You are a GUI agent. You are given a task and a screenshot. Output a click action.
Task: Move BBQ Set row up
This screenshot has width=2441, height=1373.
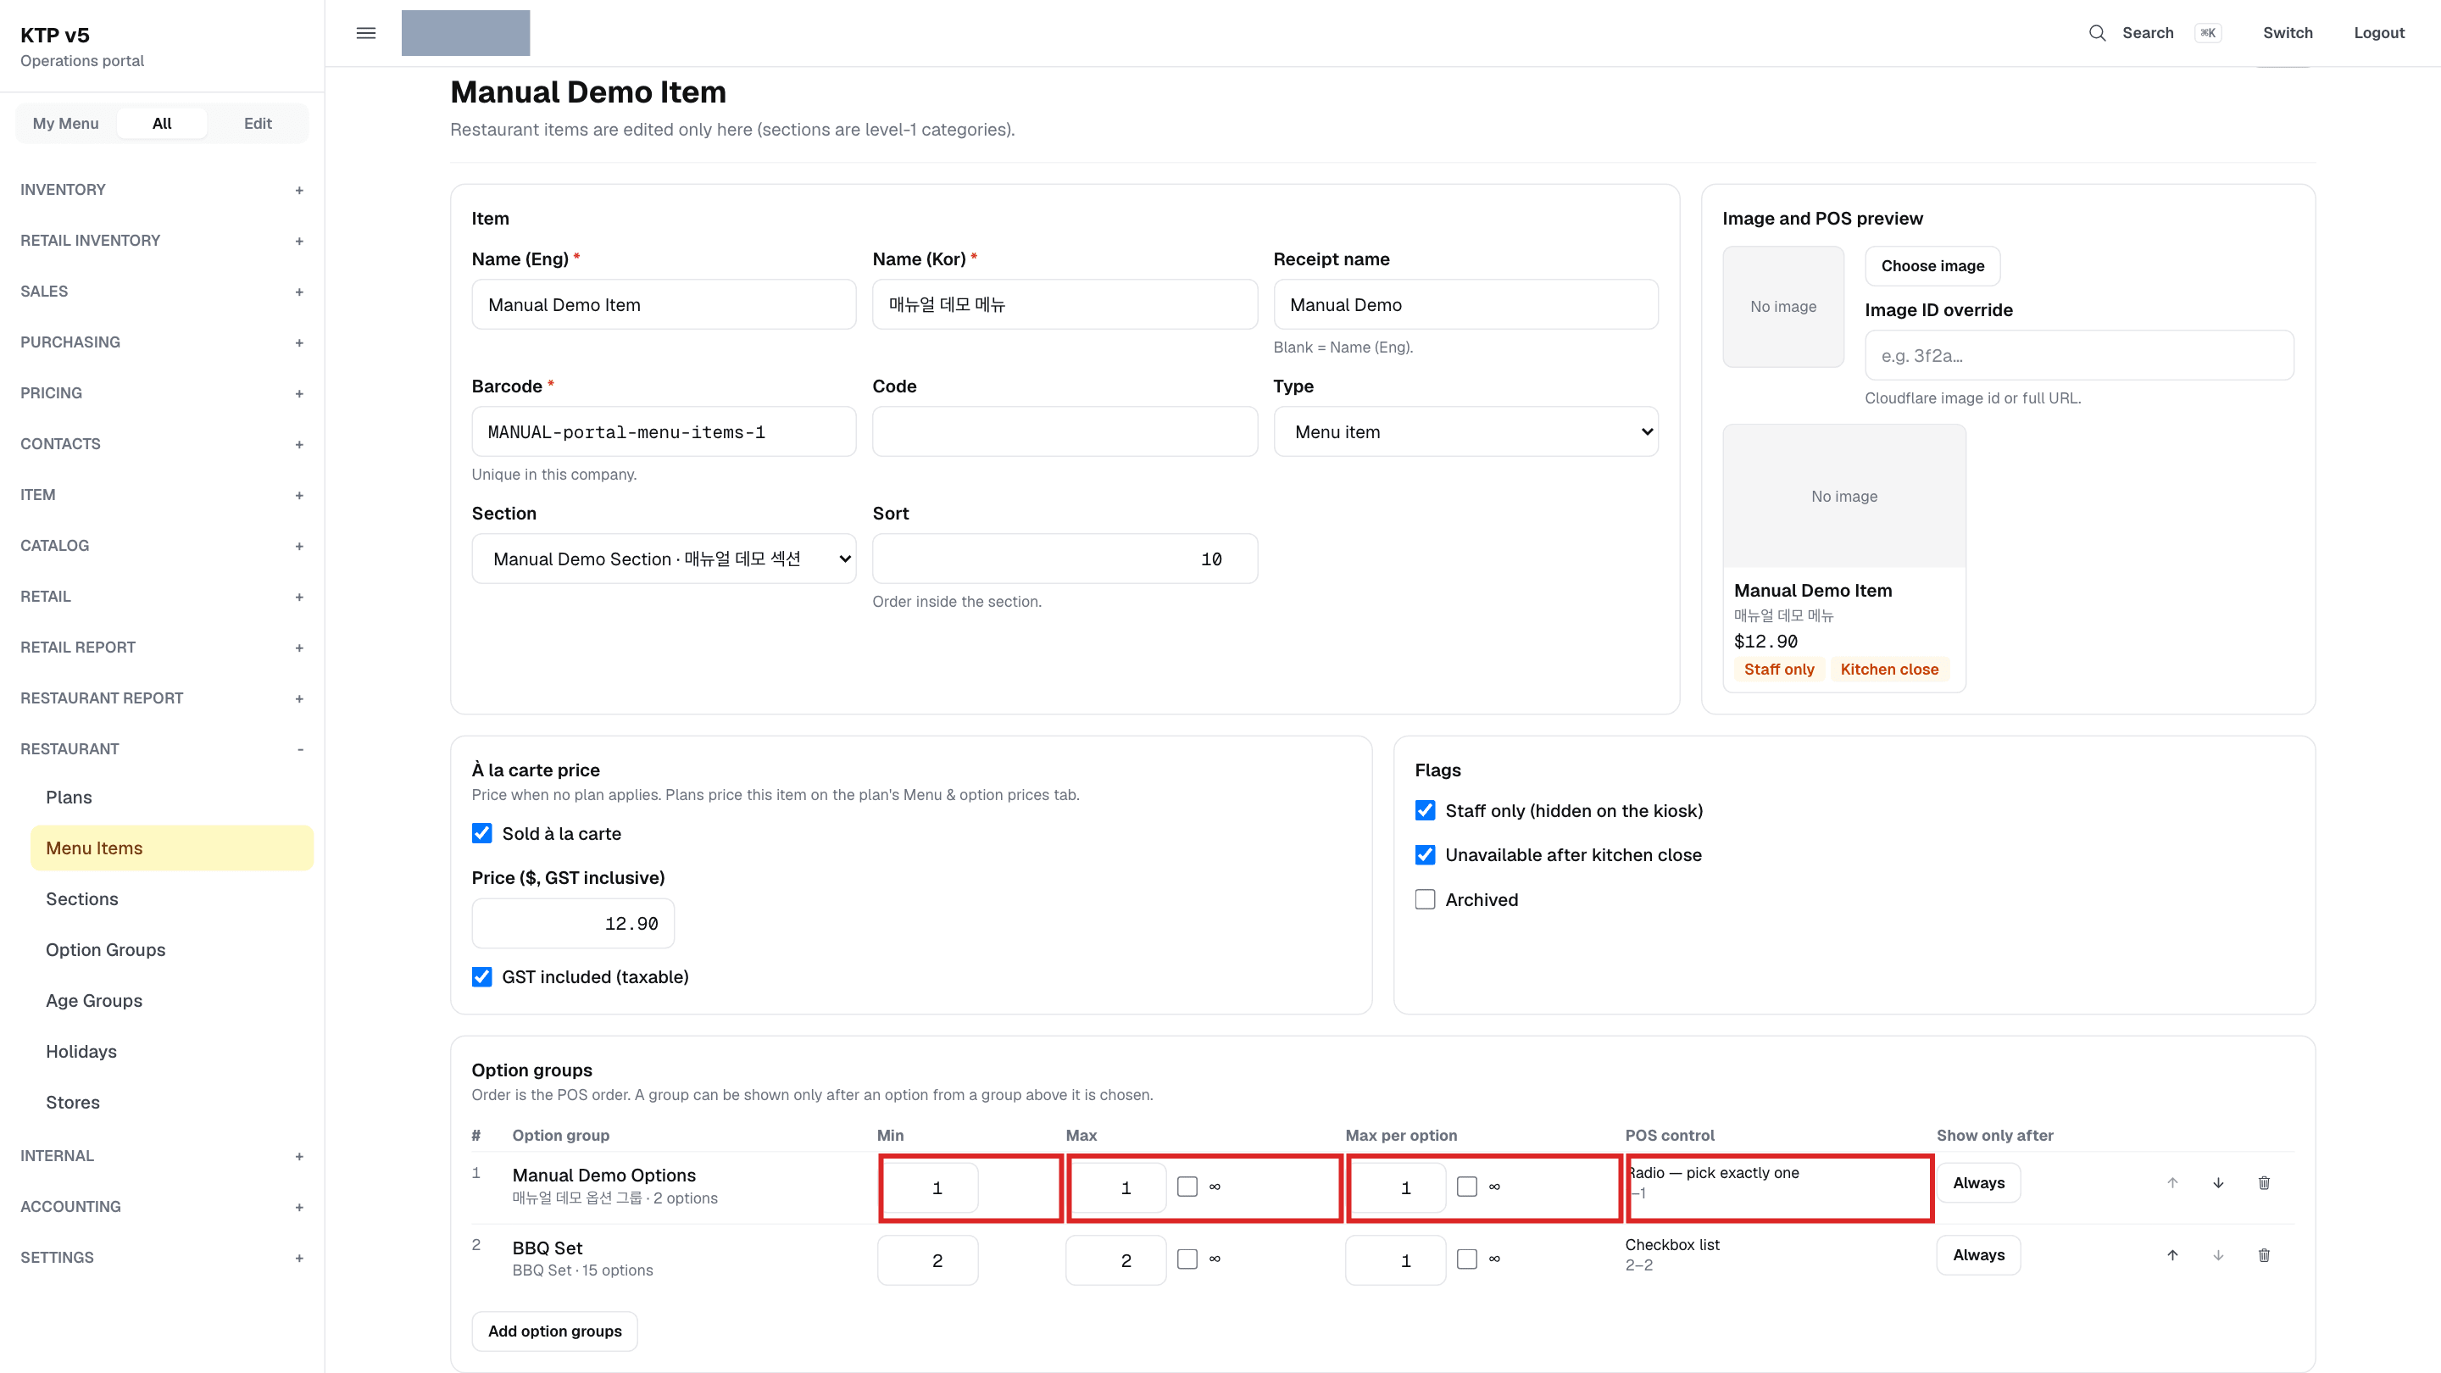(2171, 1255)
